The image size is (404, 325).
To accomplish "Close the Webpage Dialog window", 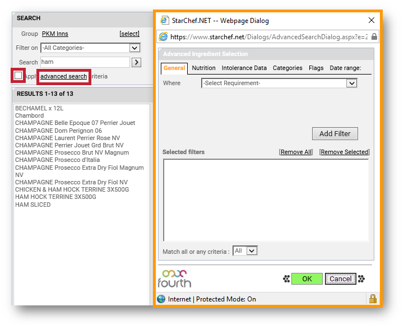I will tap(371, 20).
